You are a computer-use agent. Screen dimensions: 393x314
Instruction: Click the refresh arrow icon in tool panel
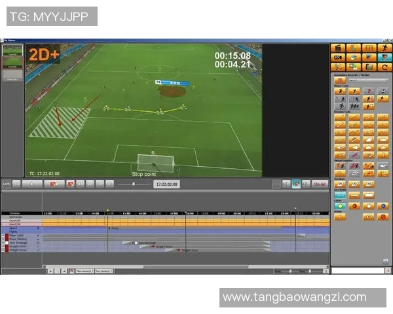(384, 67)
